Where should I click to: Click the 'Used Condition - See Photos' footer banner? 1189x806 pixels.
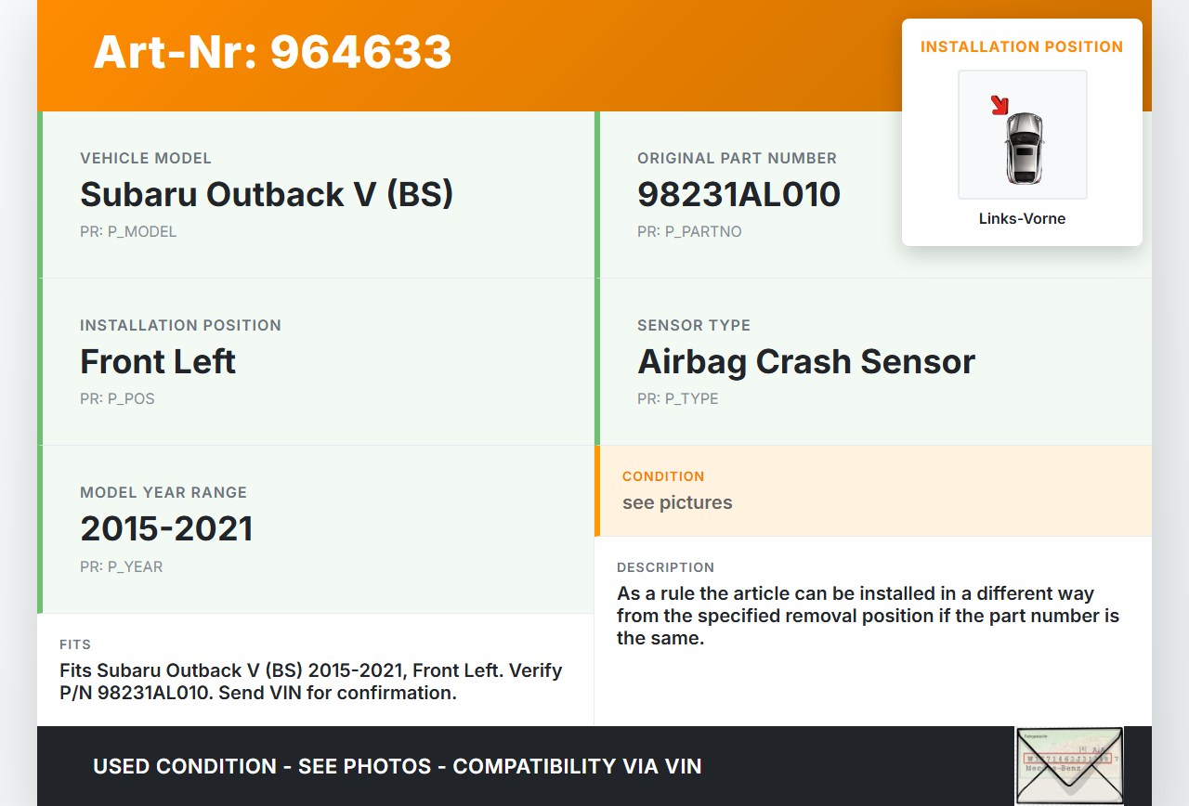397,766
